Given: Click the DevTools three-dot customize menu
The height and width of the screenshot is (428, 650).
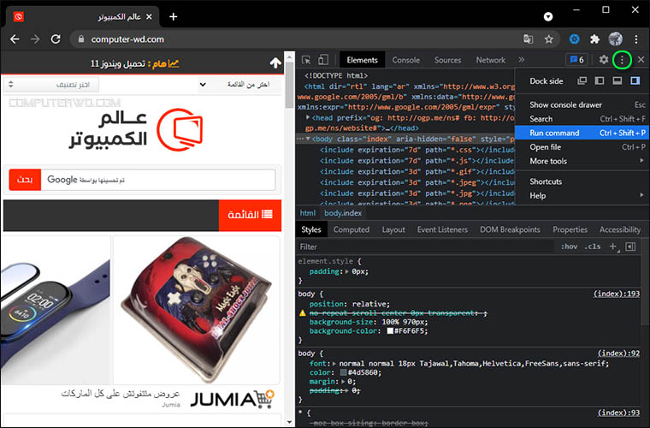Looking at the screenshot, I should click(622, 60).
